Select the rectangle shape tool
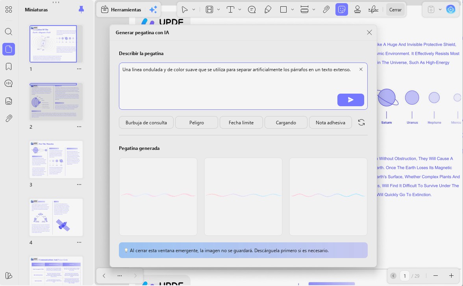 pyautogui.click(x=283, y=10)
